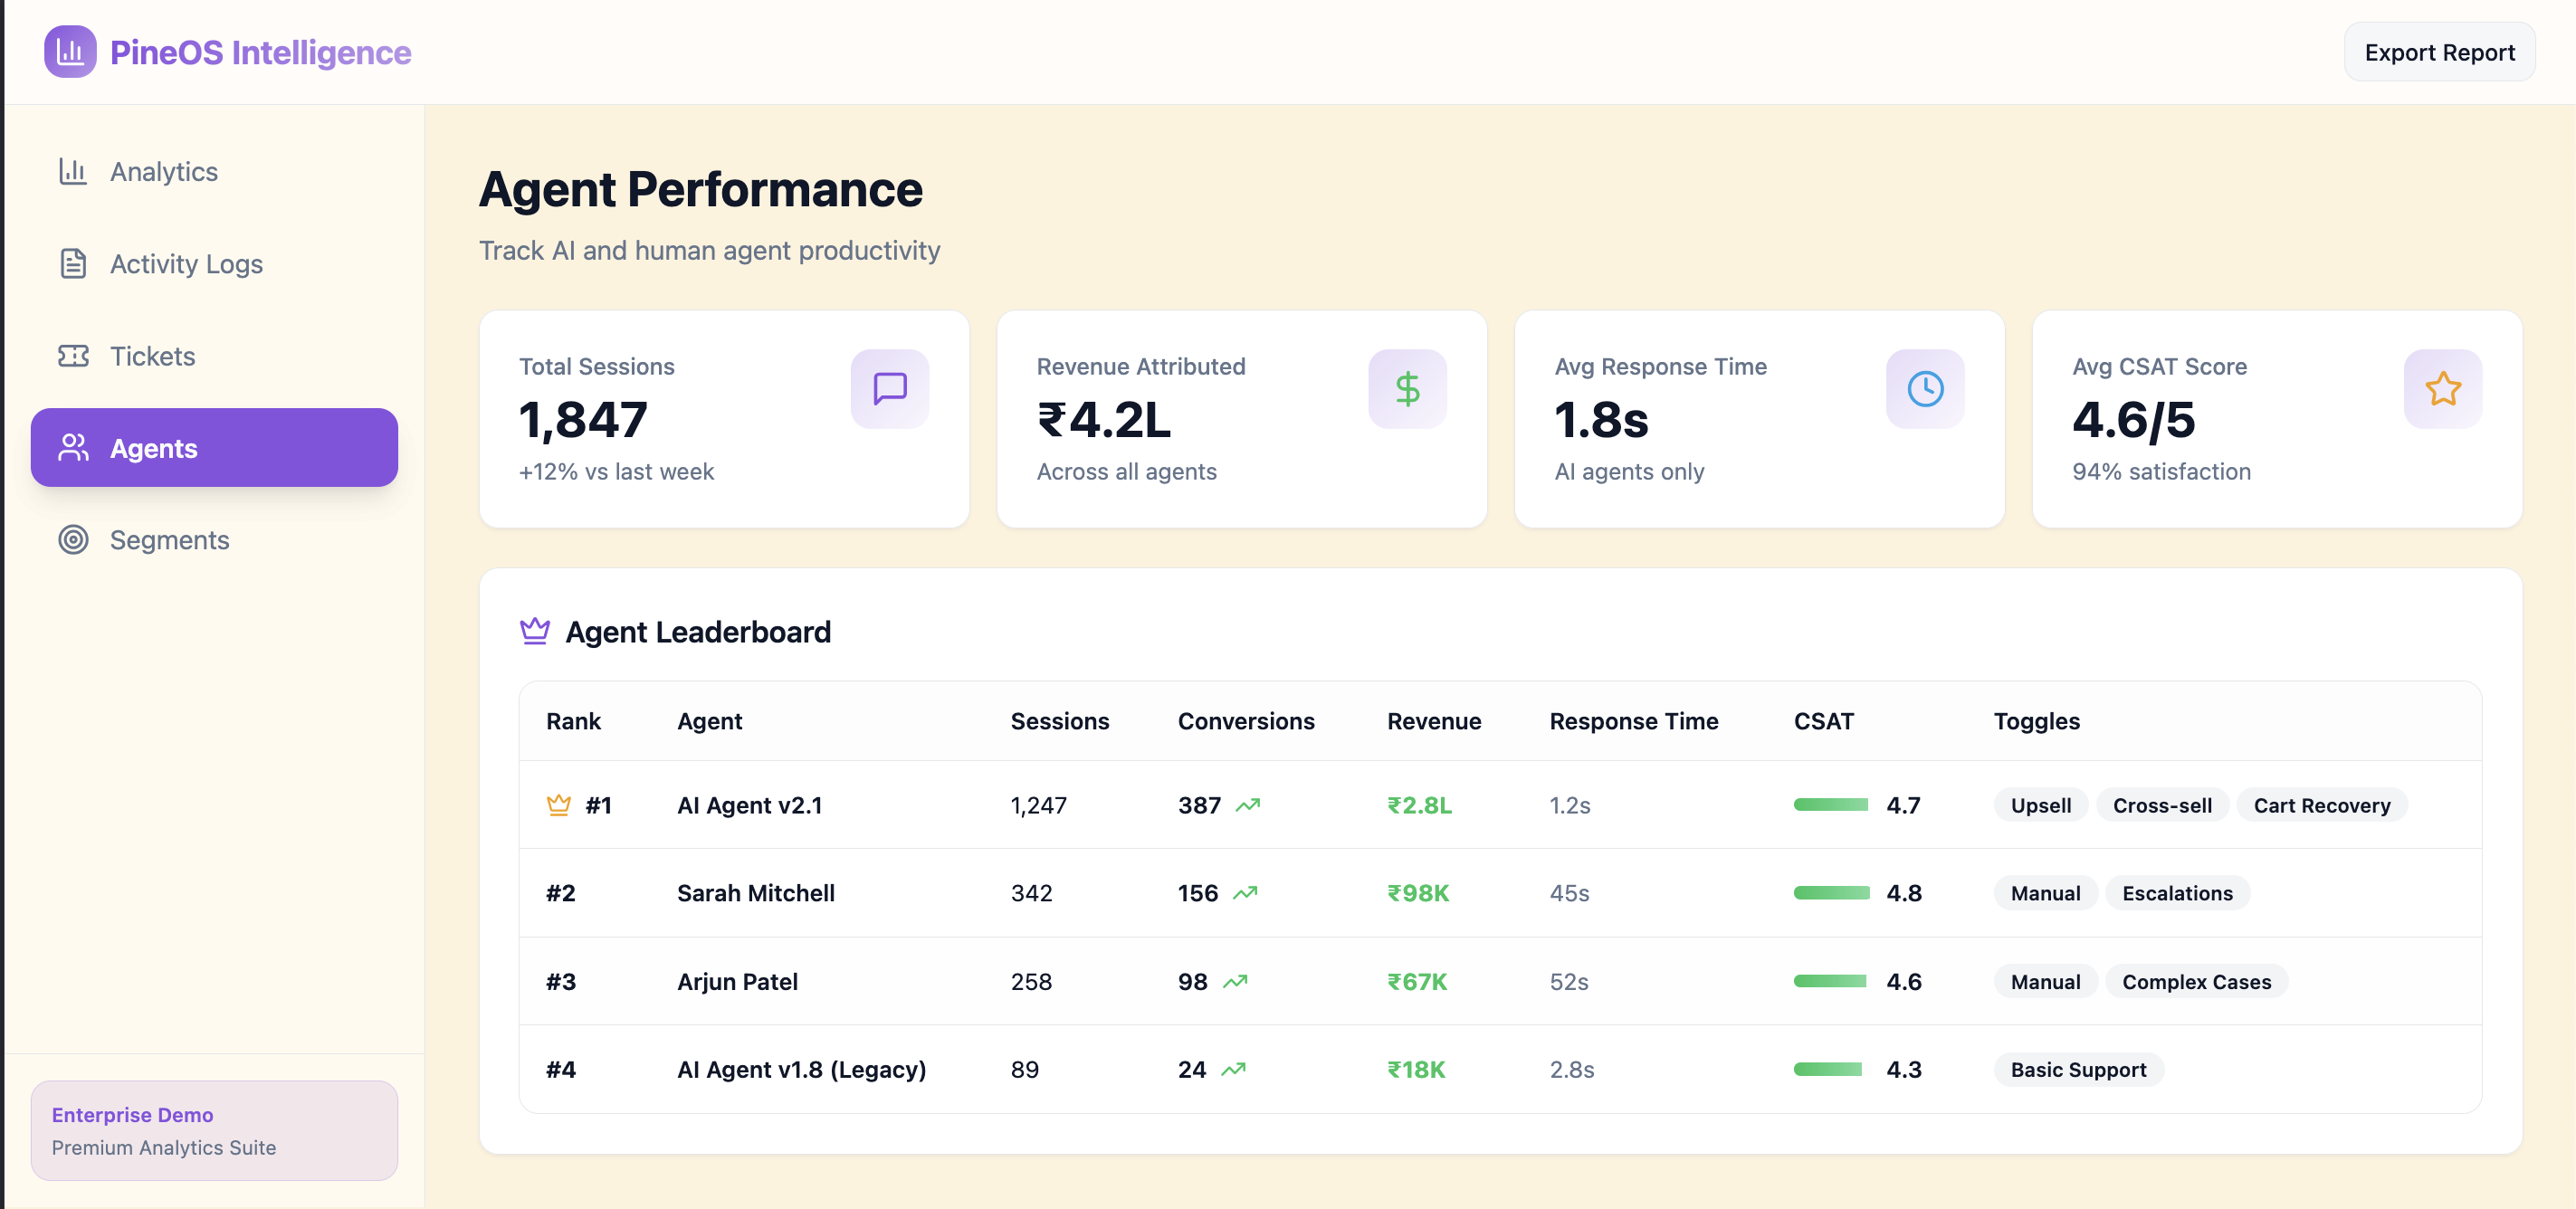Toggle the Basic Support tag
The width and height of the screenshot is (2576, 1209).
click(x=2078, y=1070)
